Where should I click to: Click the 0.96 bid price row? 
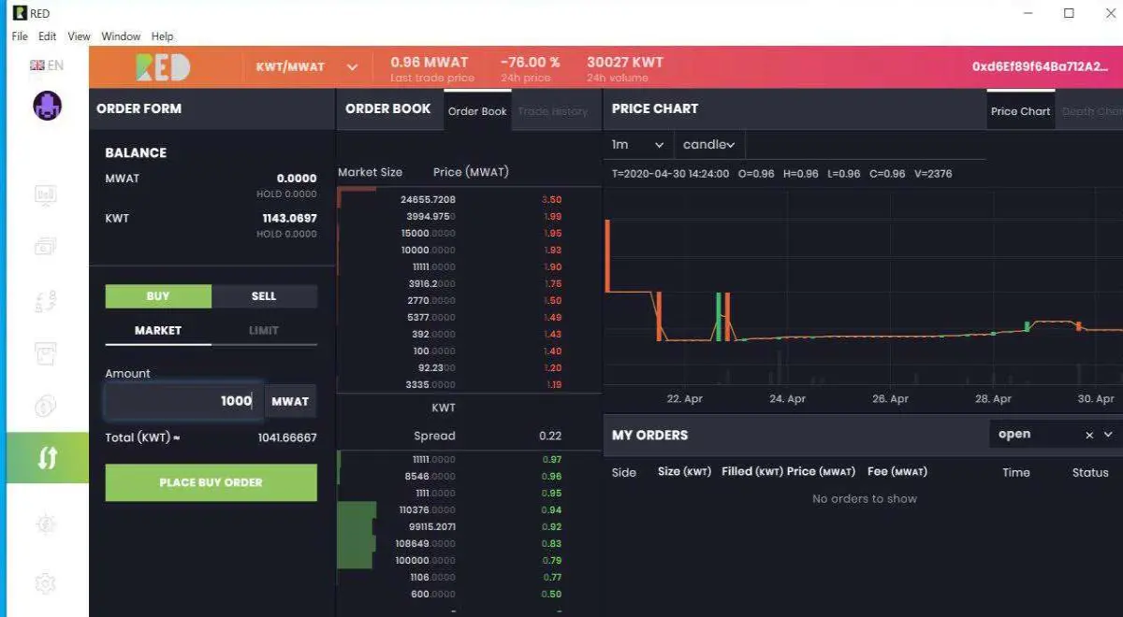coord(469,476)
